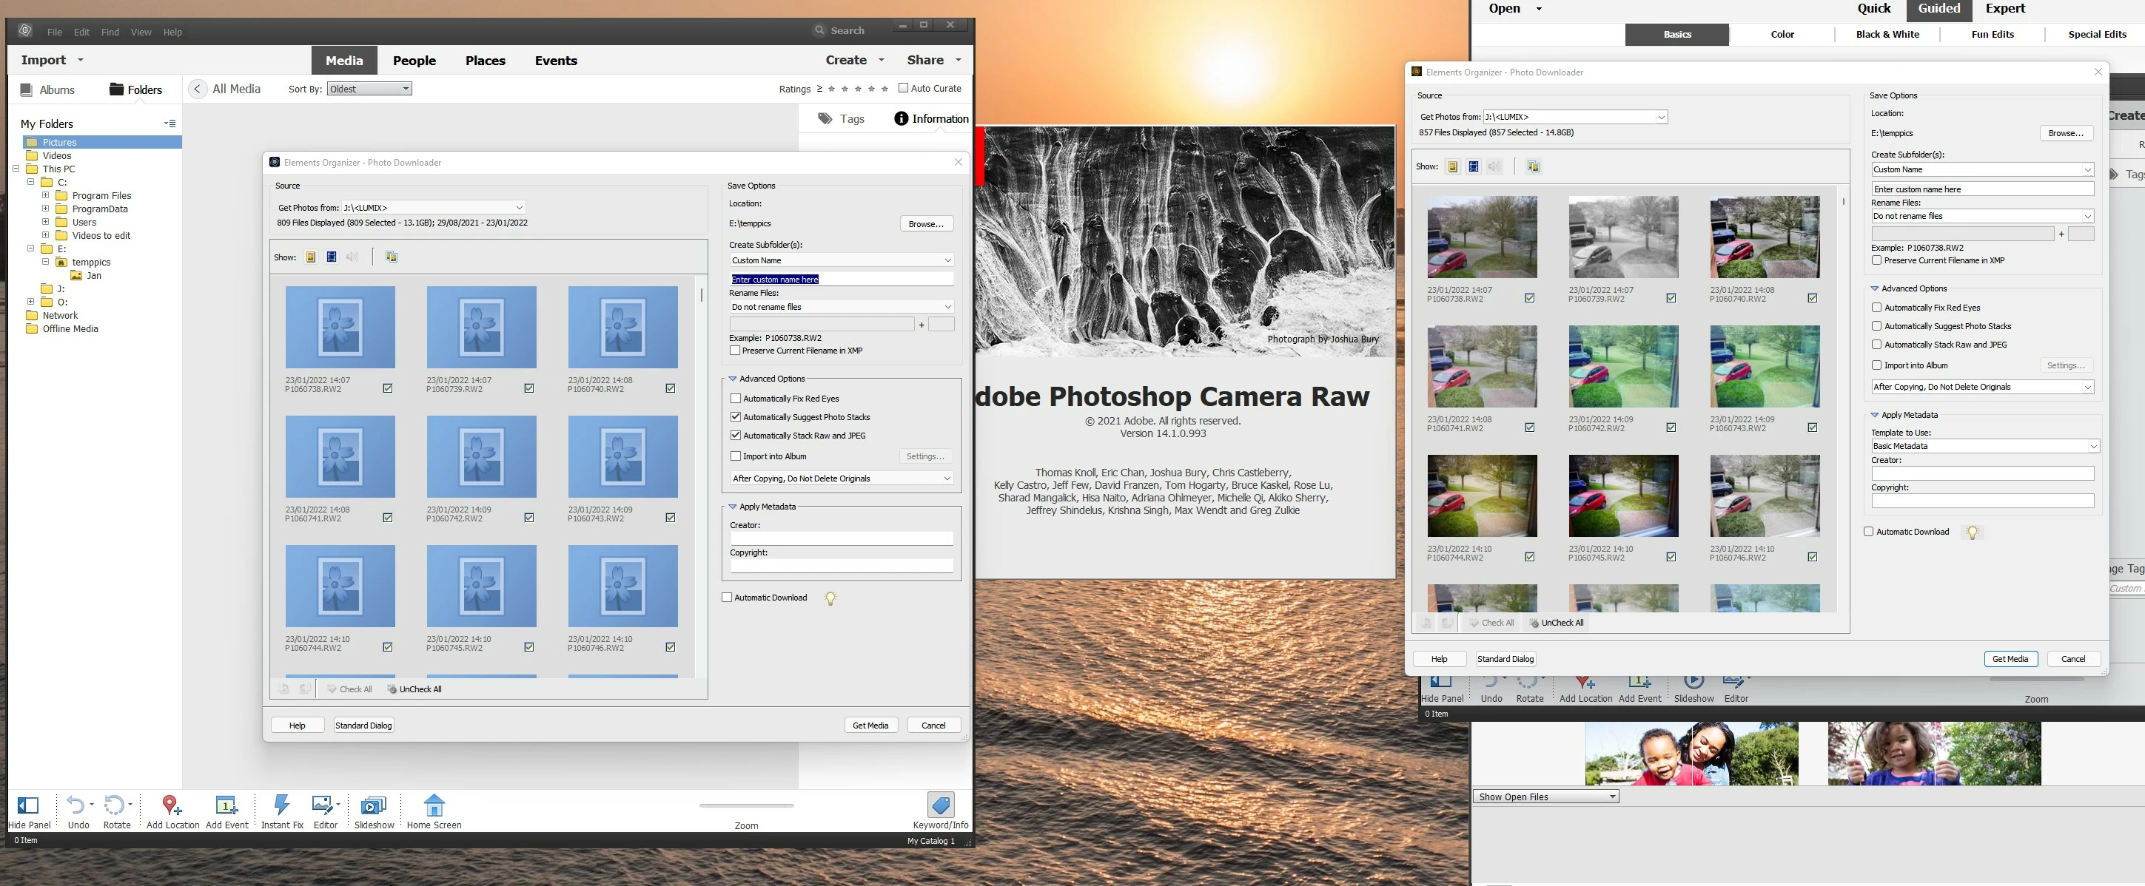Open the Sort By Oldest dropdown
Image resolution: width=2145 pixels, height=886 pixels.
tap(370, 89)
